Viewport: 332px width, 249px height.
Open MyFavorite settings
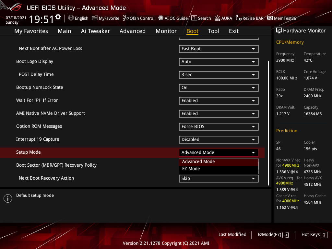click(105, 18)
